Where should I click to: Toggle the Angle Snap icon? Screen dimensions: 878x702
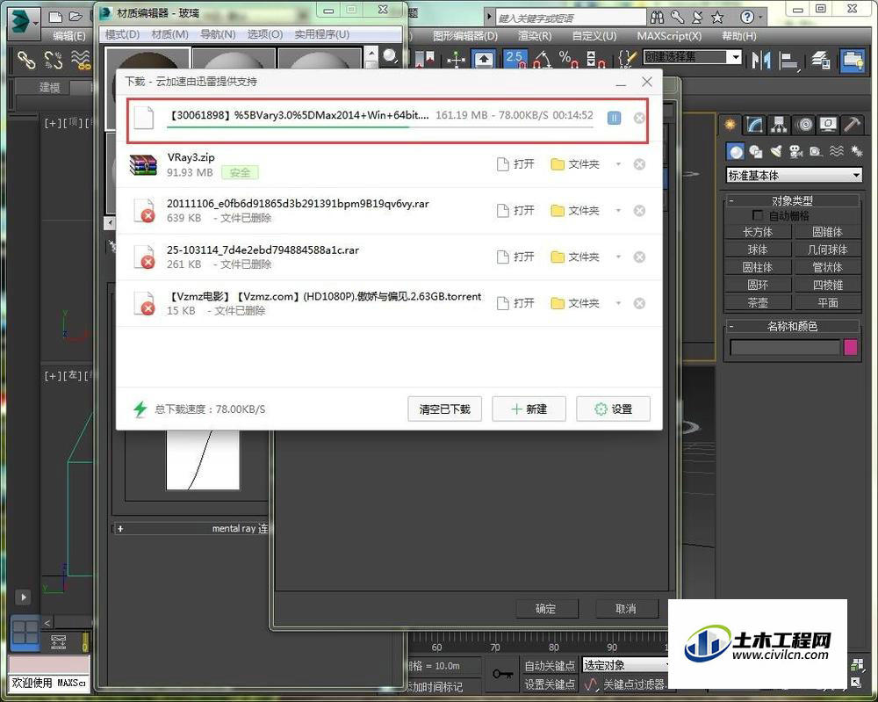(x=542, y=59)
